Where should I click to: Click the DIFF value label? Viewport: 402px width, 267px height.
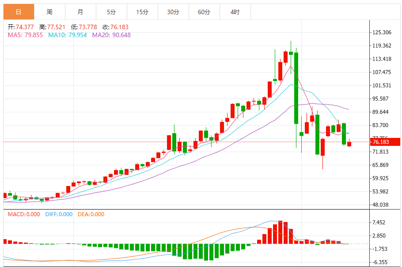click(59, 214)
